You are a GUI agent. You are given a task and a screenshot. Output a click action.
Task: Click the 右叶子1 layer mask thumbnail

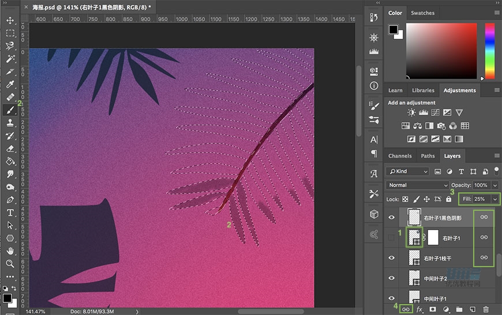coord(433,237)
